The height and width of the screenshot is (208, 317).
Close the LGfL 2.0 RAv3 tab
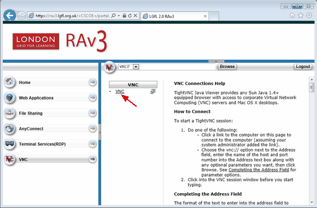(x=205, y=16)
